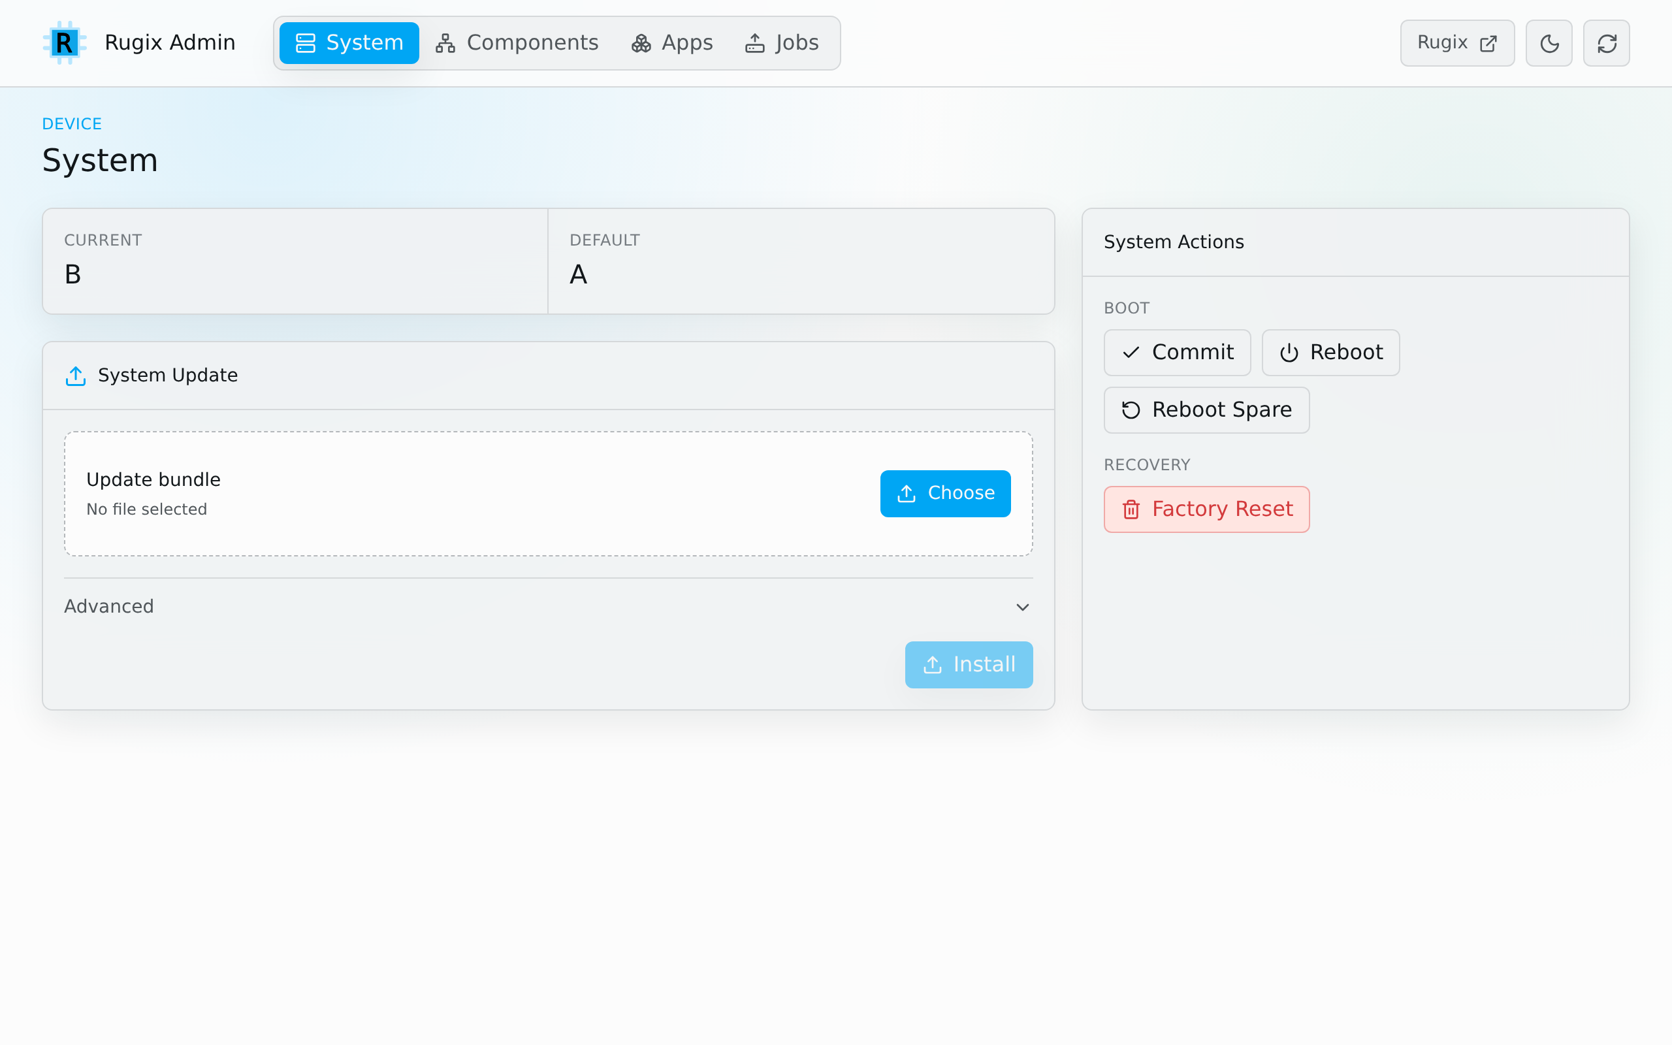
Task: Expand the Advanced section chevron
Action: coord(1023,607)
